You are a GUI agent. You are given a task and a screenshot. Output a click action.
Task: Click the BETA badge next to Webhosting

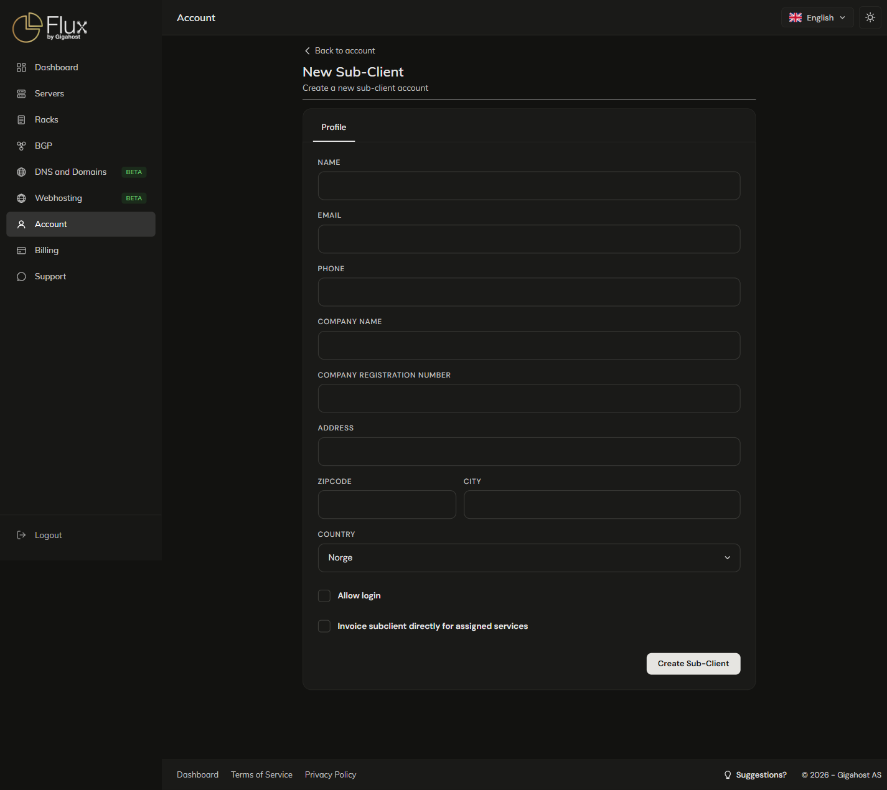point(134,198)
